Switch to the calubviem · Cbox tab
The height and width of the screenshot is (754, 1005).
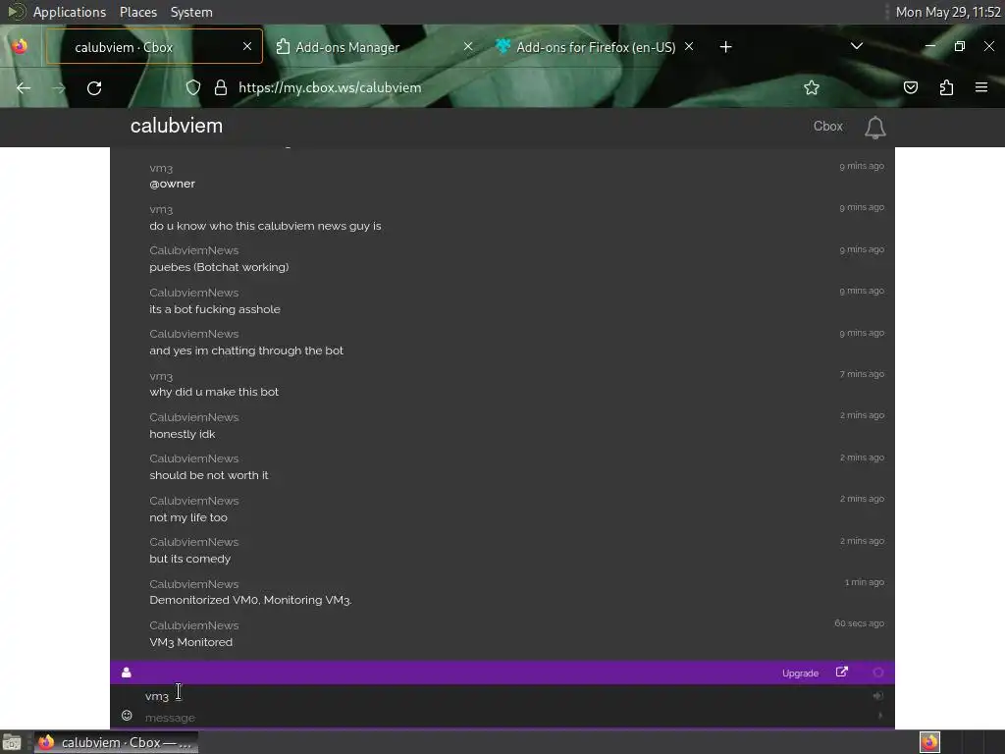pyautogui.click(x=154, y=46)
